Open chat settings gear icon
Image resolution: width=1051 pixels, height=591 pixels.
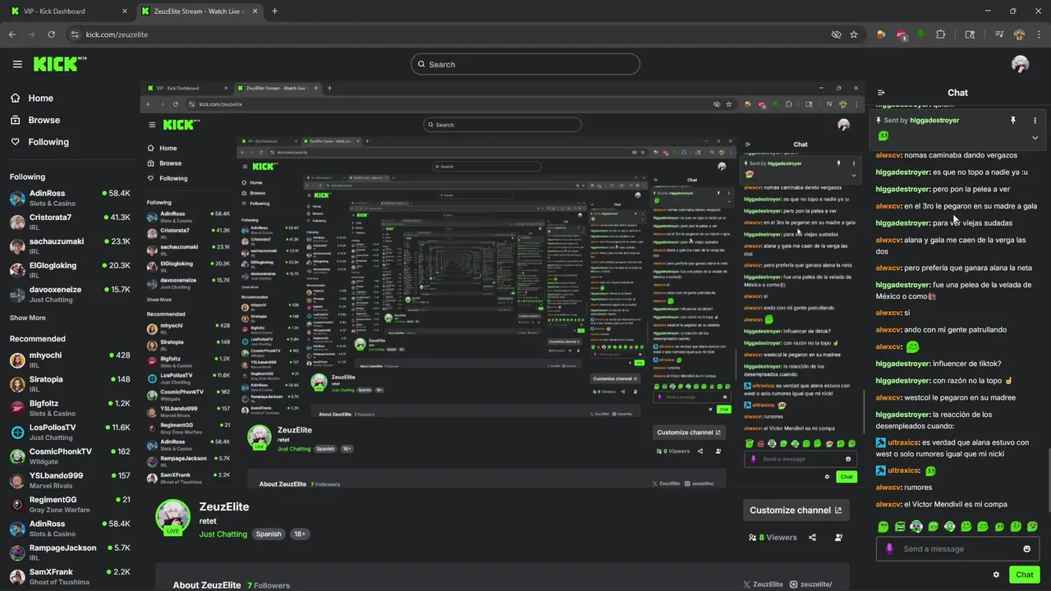point(996,575)
